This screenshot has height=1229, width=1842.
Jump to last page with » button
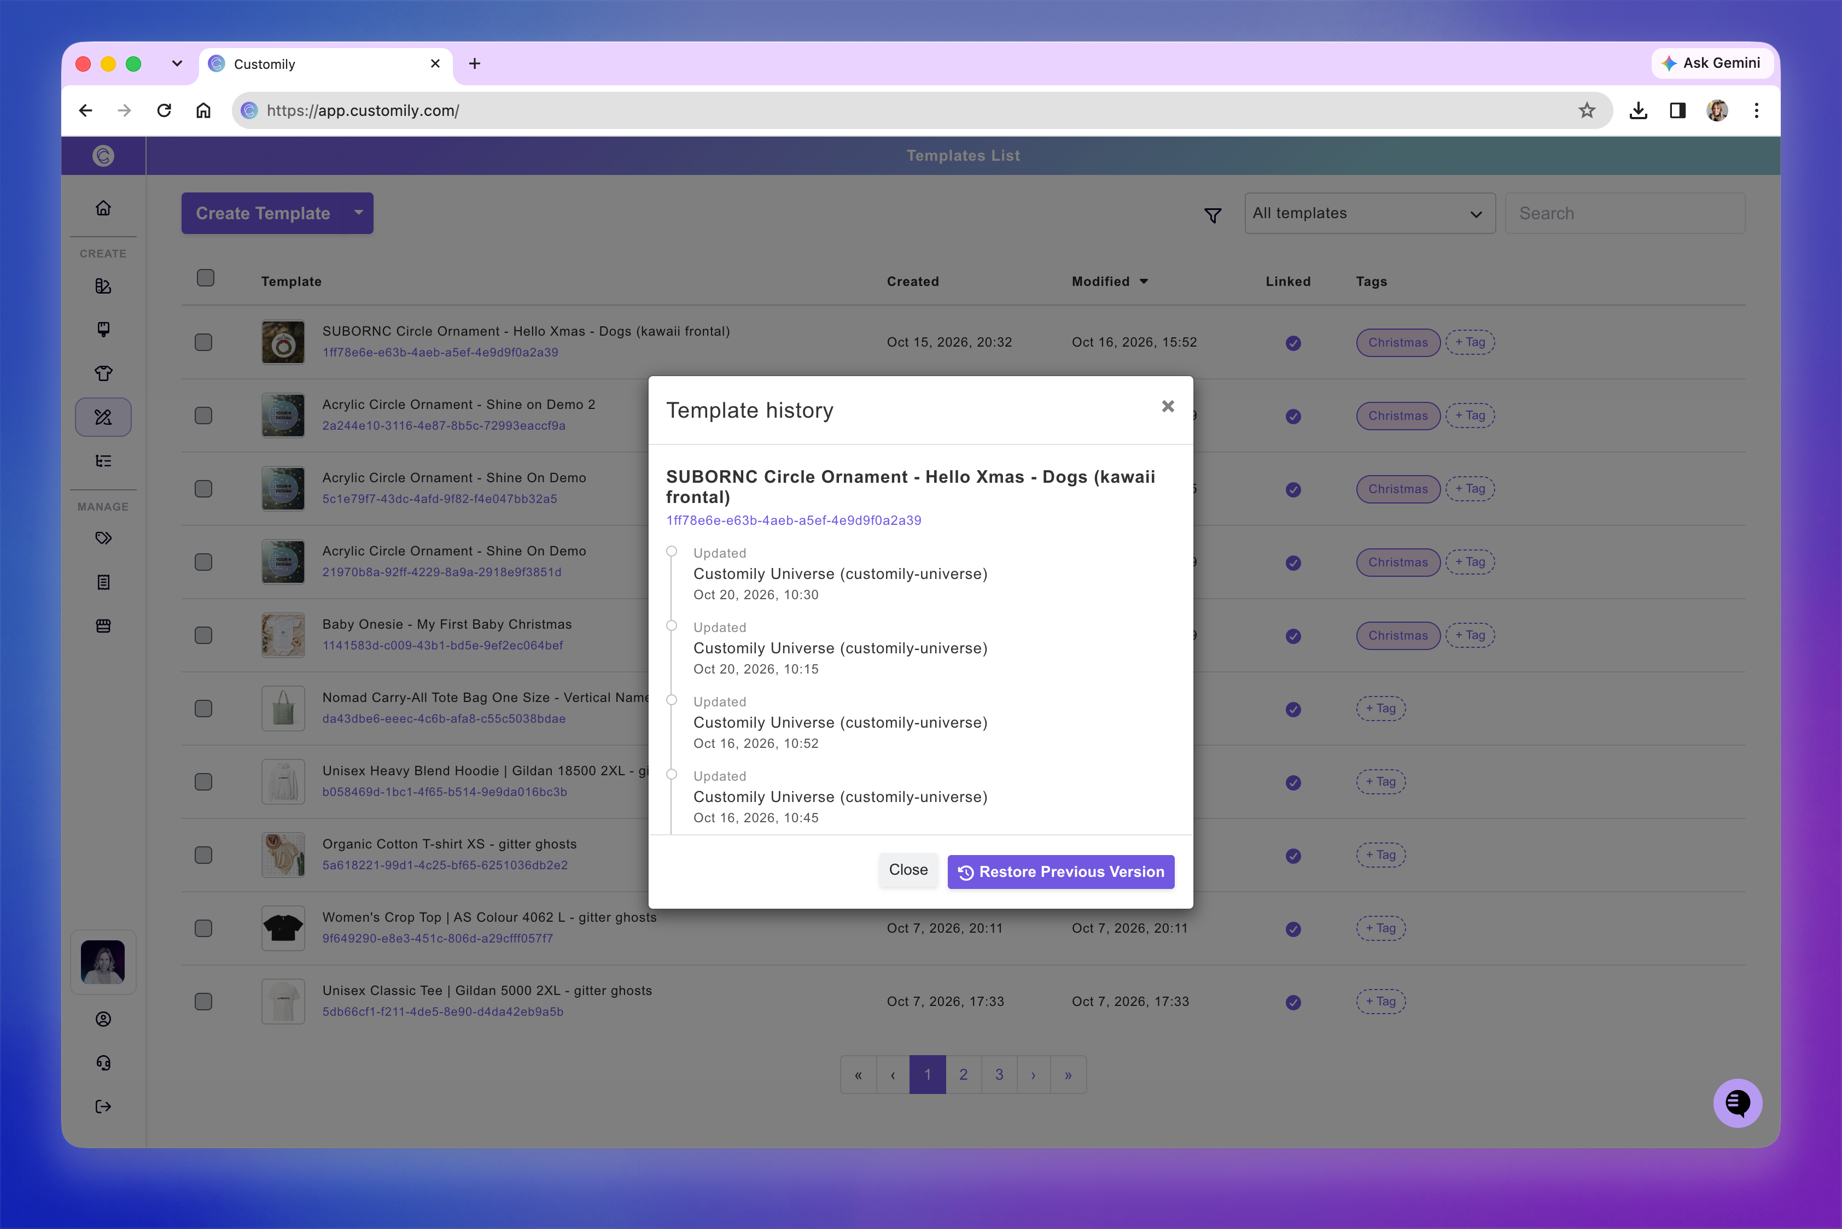click(x=1068, y=1075)
